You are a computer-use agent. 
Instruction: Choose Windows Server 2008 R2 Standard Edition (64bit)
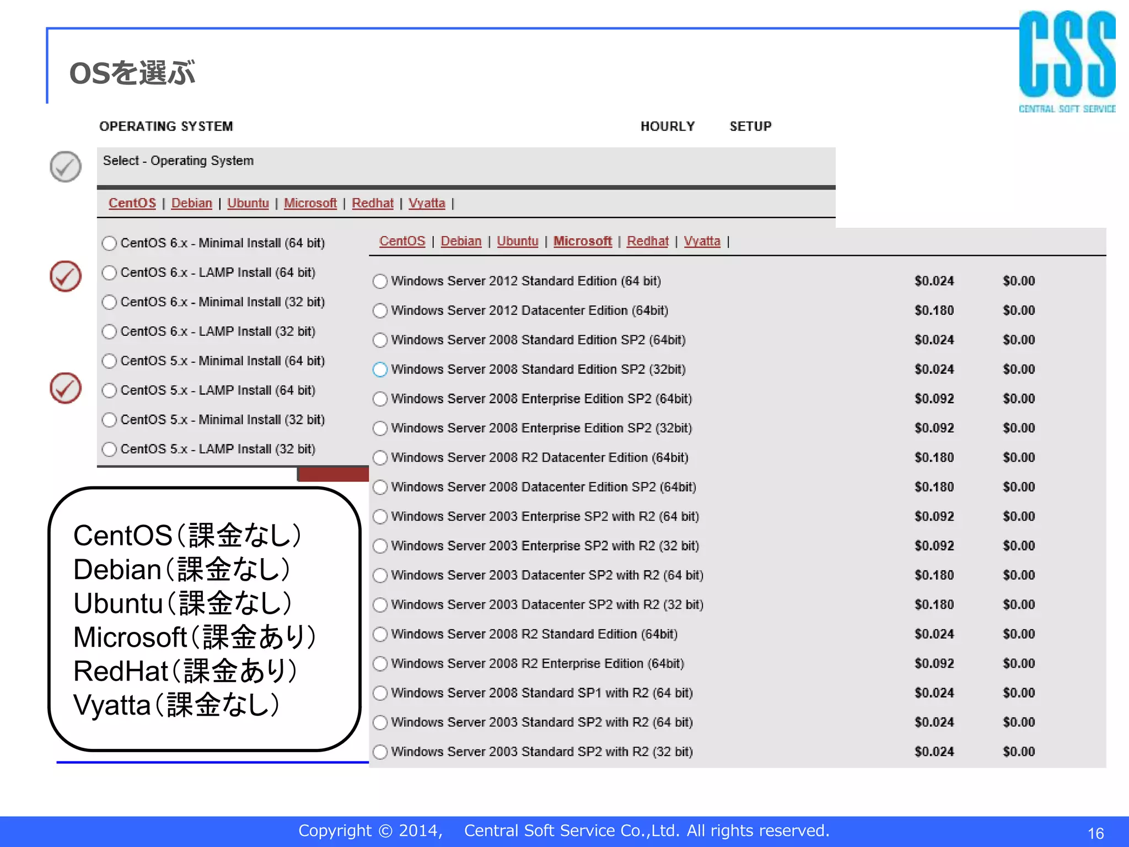coord(380,634)
